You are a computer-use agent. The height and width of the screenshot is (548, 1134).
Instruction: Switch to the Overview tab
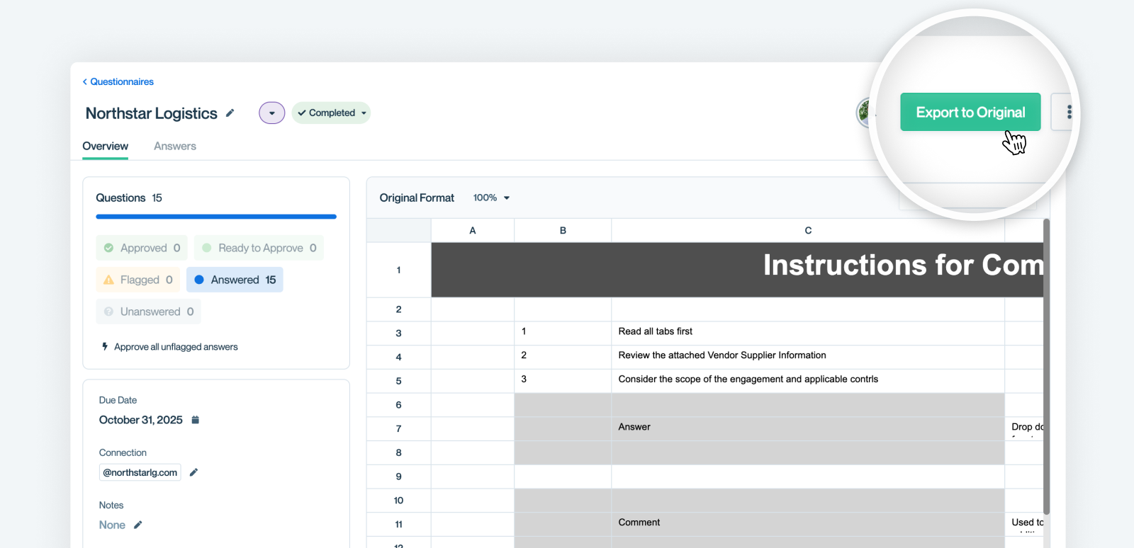105,147
